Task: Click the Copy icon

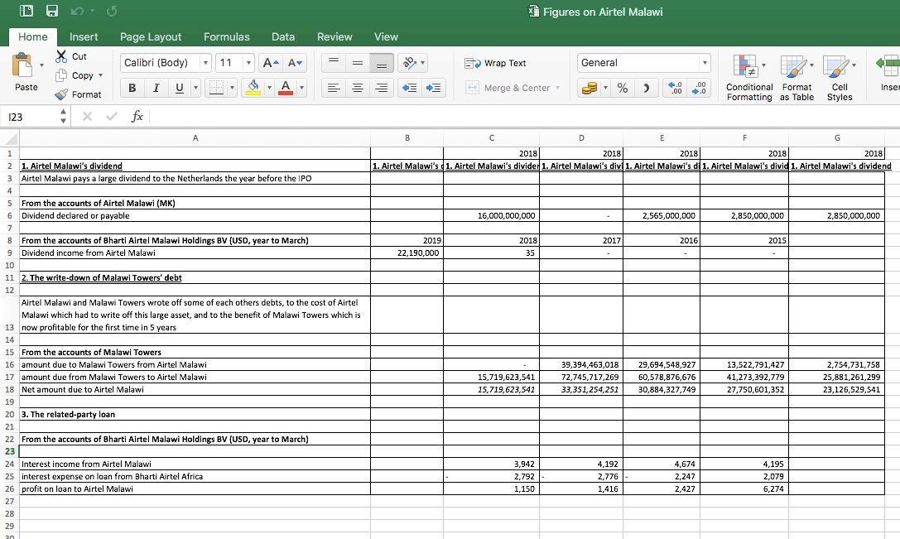Action: coord(61,75)
